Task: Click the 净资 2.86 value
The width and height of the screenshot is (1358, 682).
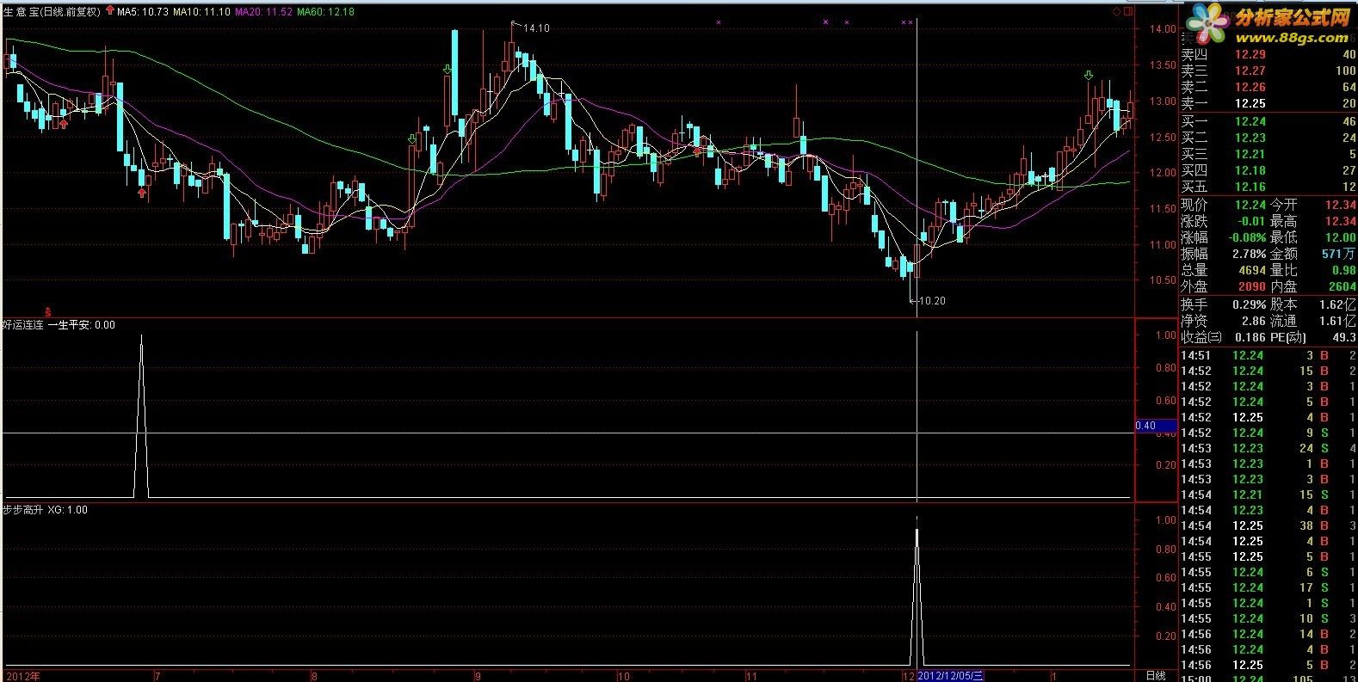Action: [x=1254, y=321]
